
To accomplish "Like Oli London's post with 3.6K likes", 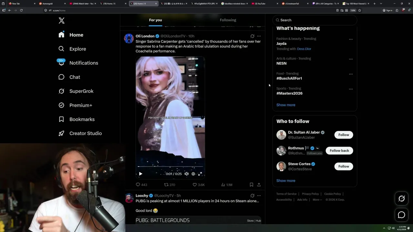I will (x=198, y=185).
